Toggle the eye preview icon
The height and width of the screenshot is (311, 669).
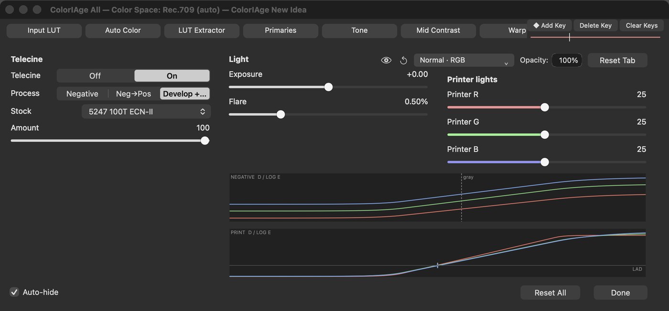point(386,60)
